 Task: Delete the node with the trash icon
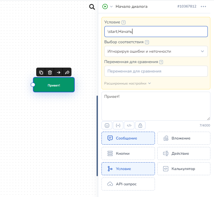[x=50, y=72]
